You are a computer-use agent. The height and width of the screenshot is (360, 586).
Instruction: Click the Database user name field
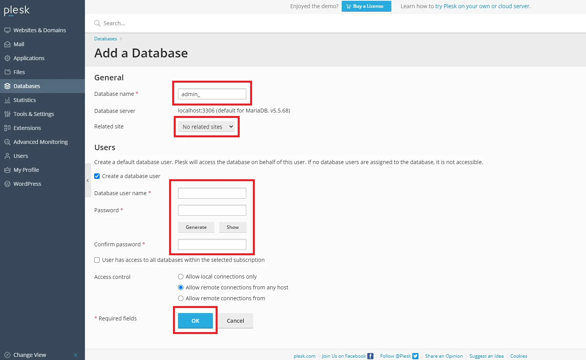pyautogui.click(x=212, y=193)
